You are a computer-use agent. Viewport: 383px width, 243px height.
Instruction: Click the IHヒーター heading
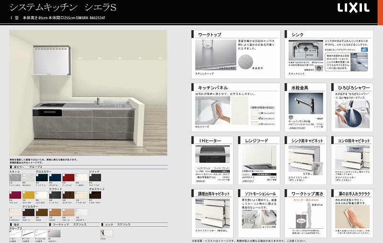coord(210,141)
